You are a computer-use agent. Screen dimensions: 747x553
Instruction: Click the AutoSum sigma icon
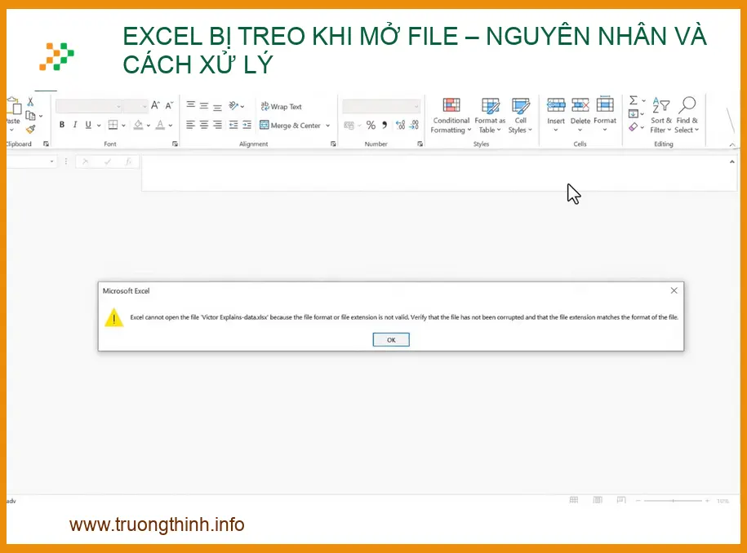634,100
